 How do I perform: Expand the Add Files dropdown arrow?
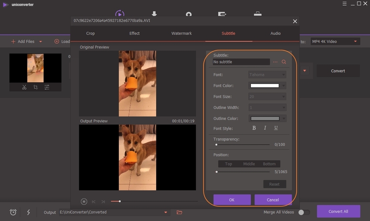(x=40, y=42)
